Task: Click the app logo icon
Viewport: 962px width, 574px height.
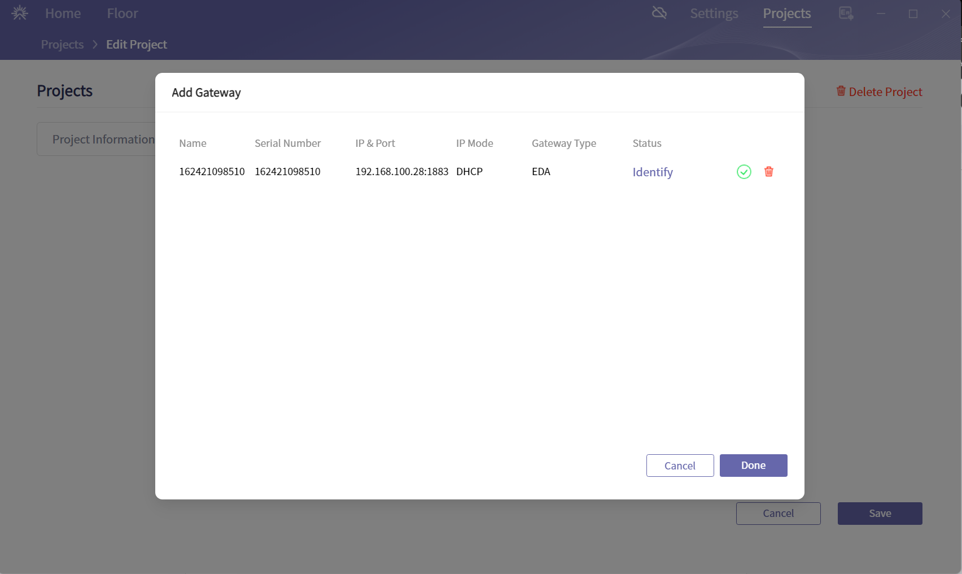Action: pyautogui.click(x=20, y=13)
